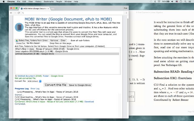The width and height of the screenshot is (194, 121).
Task: Click Select files, folders from Drive
Action: click(32, 40)
